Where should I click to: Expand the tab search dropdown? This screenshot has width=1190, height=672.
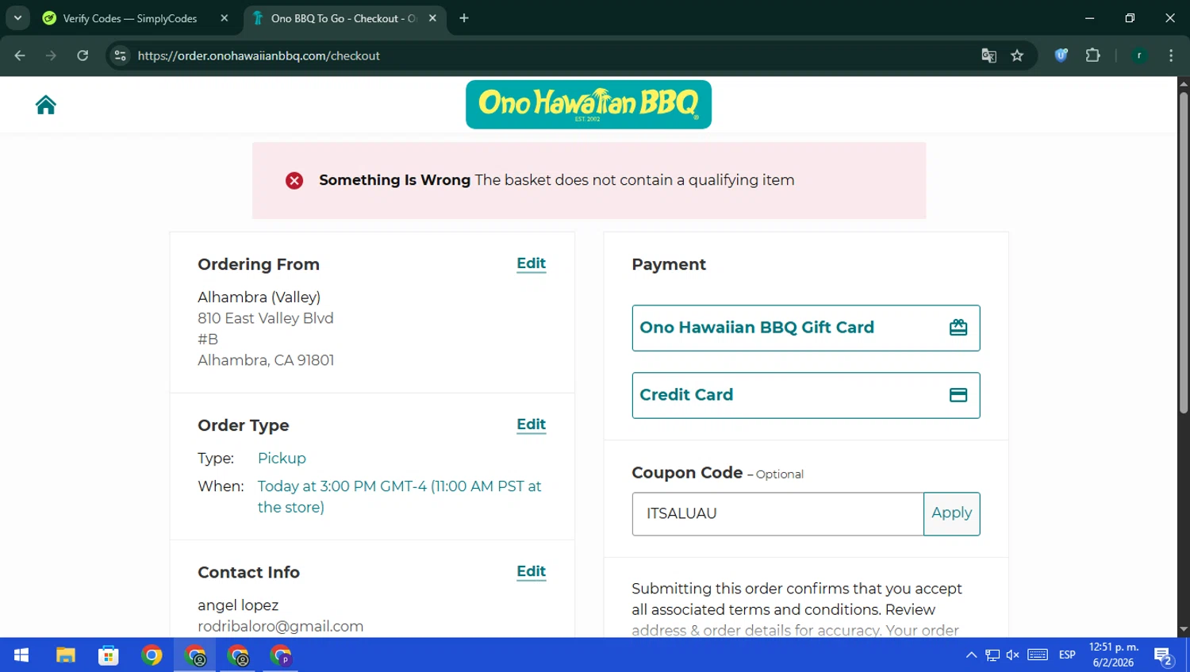coord(17,18)
